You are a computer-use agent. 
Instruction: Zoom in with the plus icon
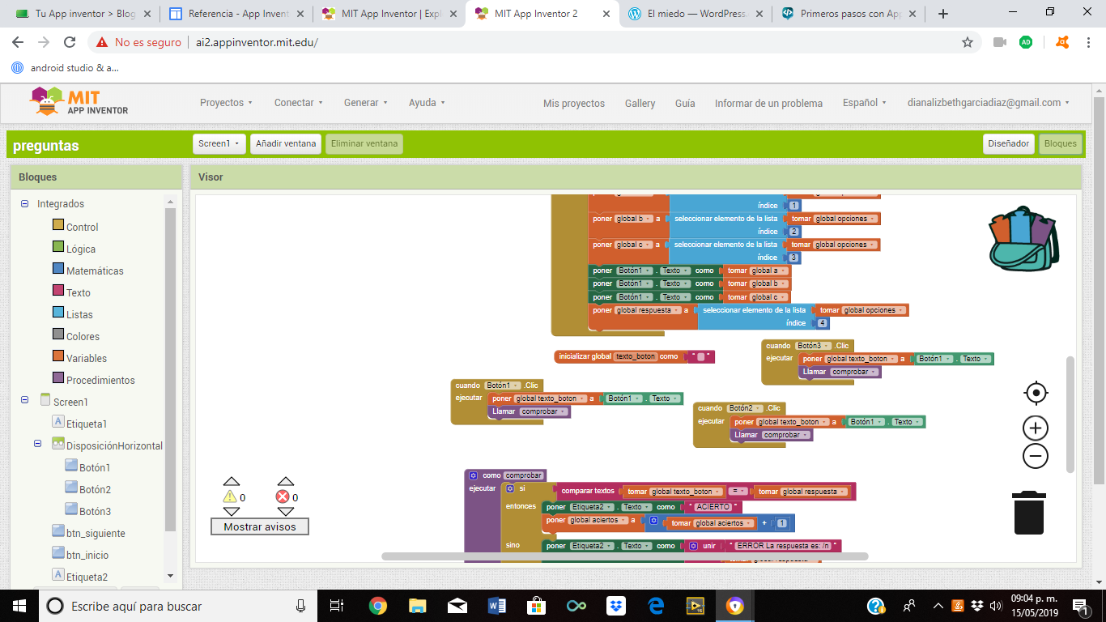[1036, 428]
